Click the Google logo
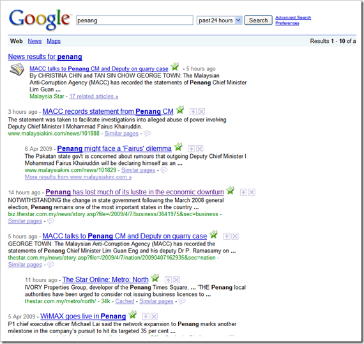 (x=40, y=20)
